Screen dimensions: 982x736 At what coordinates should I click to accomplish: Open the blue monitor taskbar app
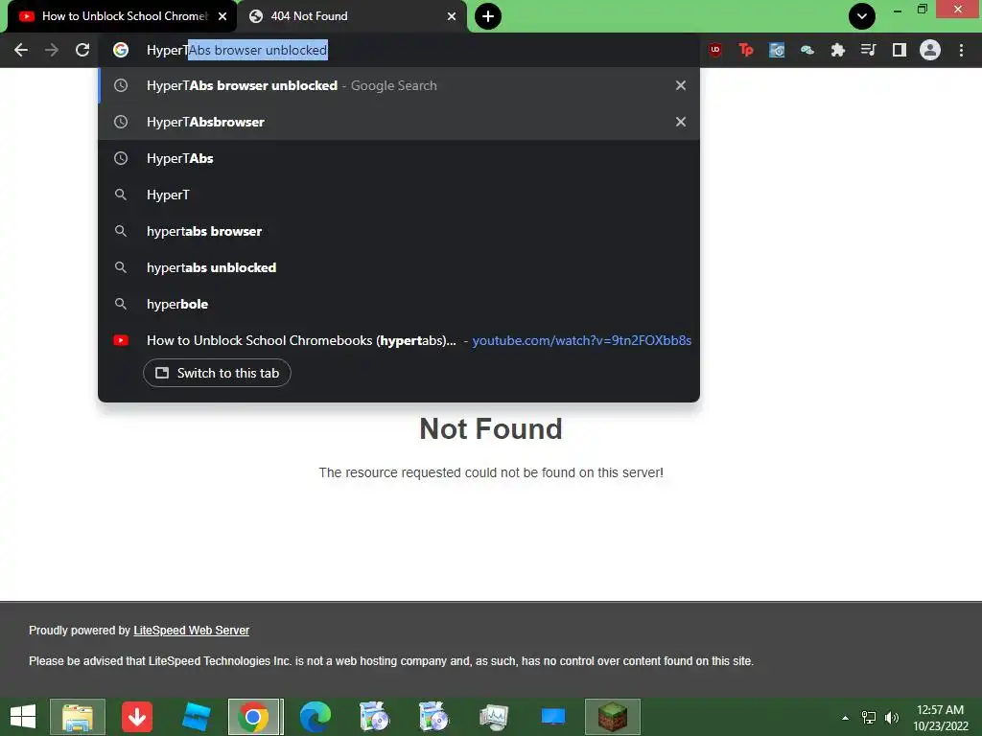(553, 717)
